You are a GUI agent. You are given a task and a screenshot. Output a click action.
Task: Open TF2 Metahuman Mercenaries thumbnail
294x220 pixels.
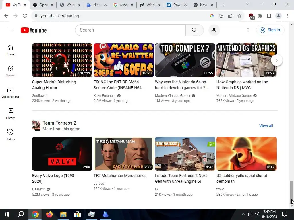point(124,154)
